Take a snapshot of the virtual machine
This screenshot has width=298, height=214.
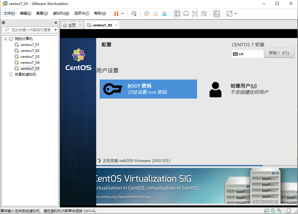pyautogui.click(x=146, y=13)
